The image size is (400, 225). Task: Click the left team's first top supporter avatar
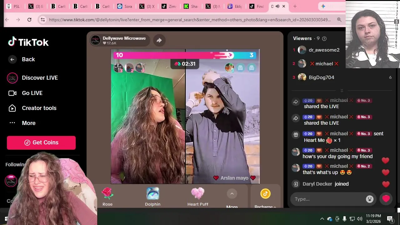(118, 67)
